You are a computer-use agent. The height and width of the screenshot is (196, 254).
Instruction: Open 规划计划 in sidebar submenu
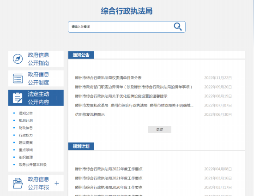point(25,120)
